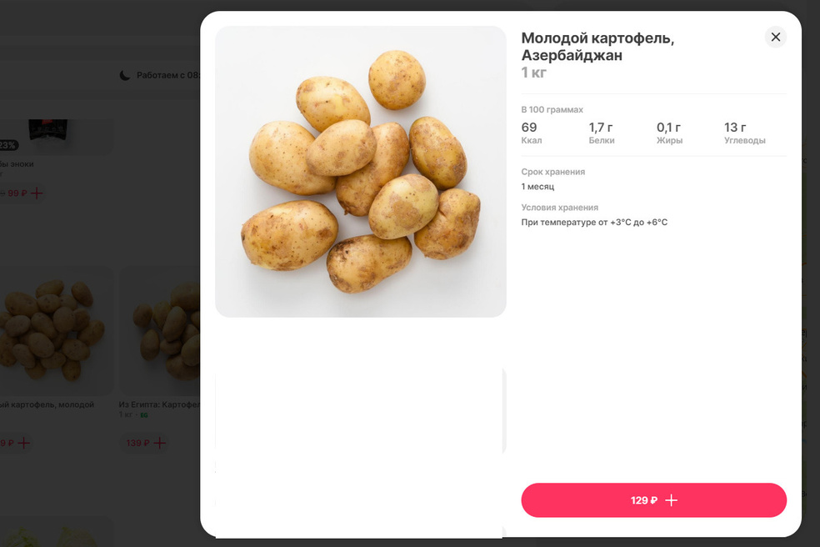Screen dimensions: 820x547
Task: Select the young potato thumbnail on the left
Action: coord(52,329)
